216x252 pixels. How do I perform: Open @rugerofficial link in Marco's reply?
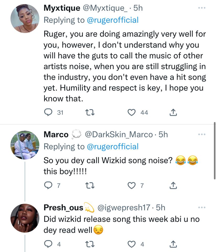pyautogui.click(x=112, y=147)
